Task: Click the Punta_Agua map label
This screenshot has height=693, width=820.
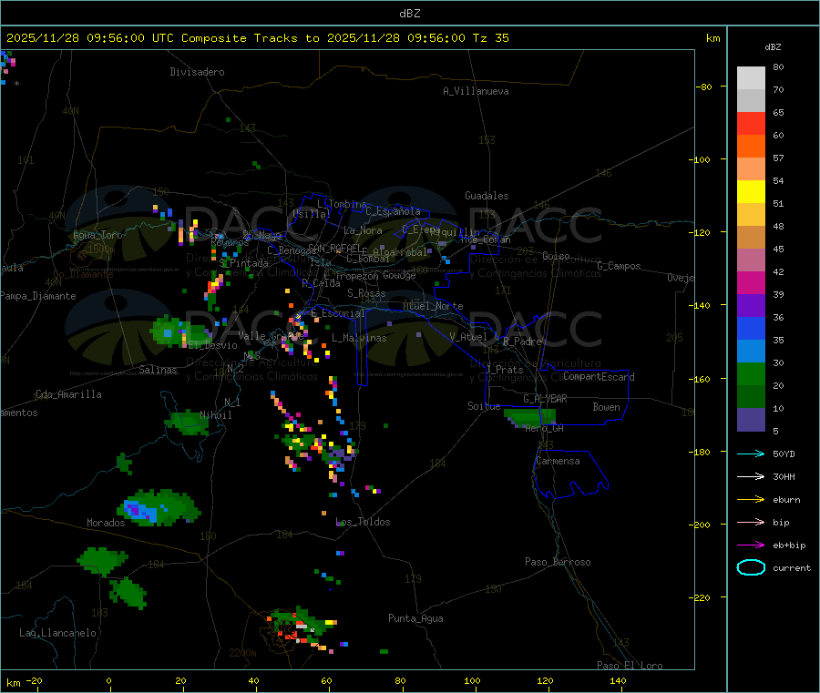Action: [415, 618]
